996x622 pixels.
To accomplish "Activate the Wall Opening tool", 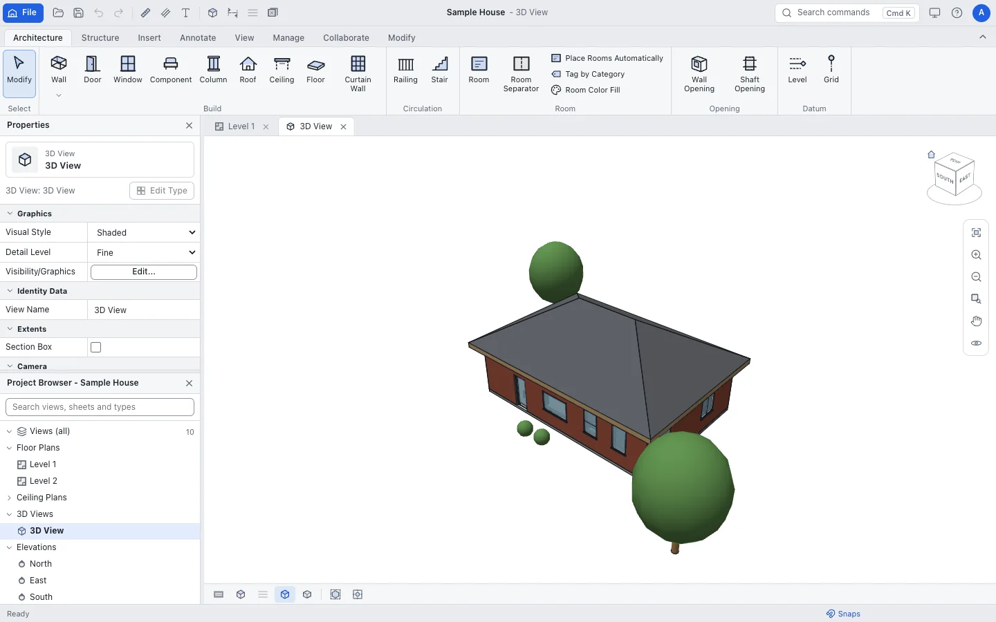I will [x=699, y=74].
